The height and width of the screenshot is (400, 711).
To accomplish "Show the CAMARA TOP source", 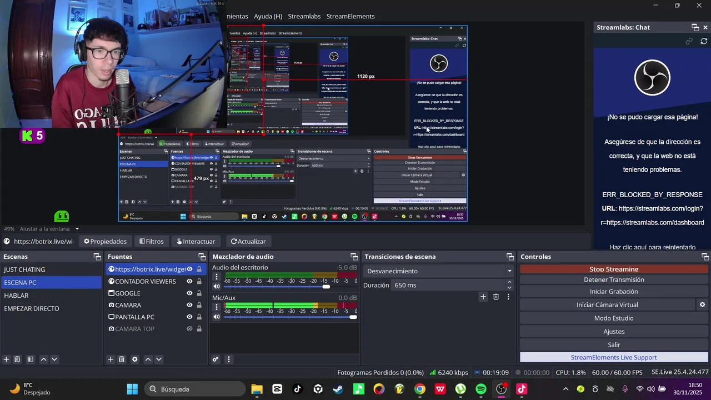I will pyautogui.click(x=189, y=329).
